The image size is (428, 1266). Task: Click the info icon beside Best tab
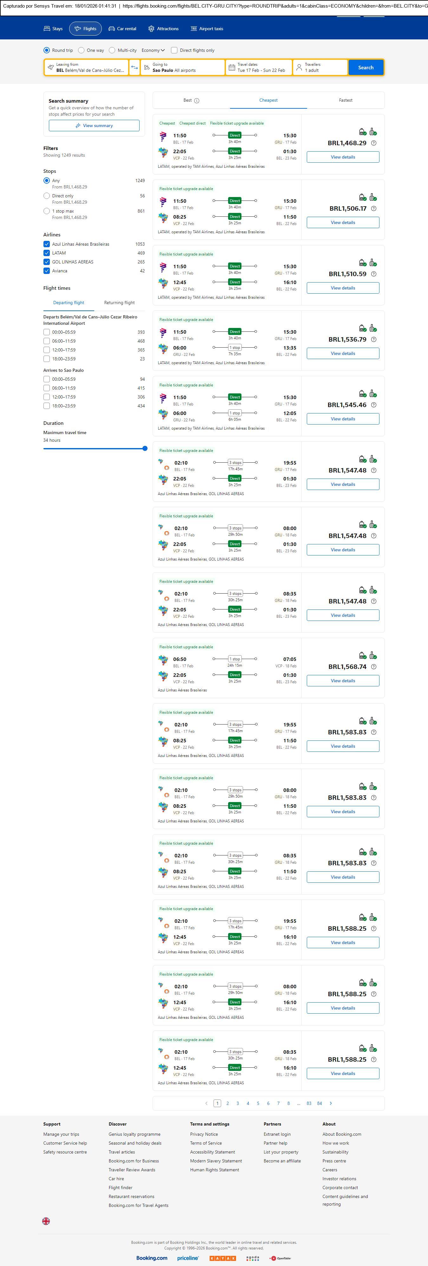[197, 101]
